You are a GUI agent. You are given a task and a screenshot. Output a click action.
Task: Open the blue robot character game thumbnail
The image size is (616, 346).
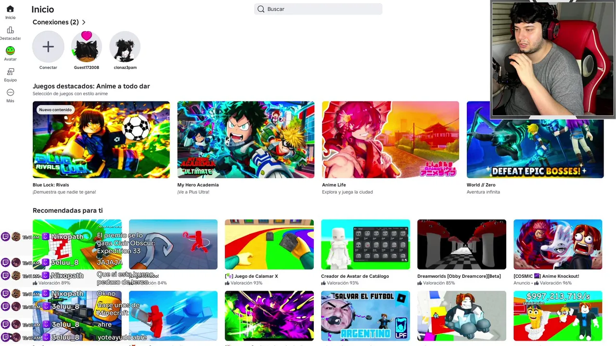[x=462, y=316]
